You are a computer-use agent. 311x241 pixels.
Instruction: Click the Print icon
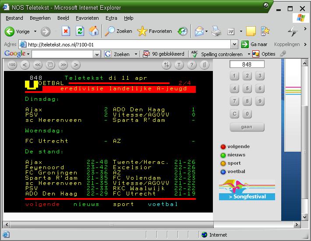point(216,31)
